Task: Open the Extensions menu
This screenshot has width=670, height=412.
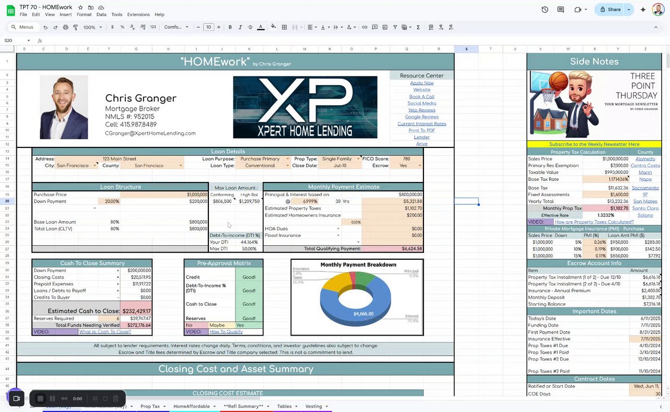Action: click(138, 15)
